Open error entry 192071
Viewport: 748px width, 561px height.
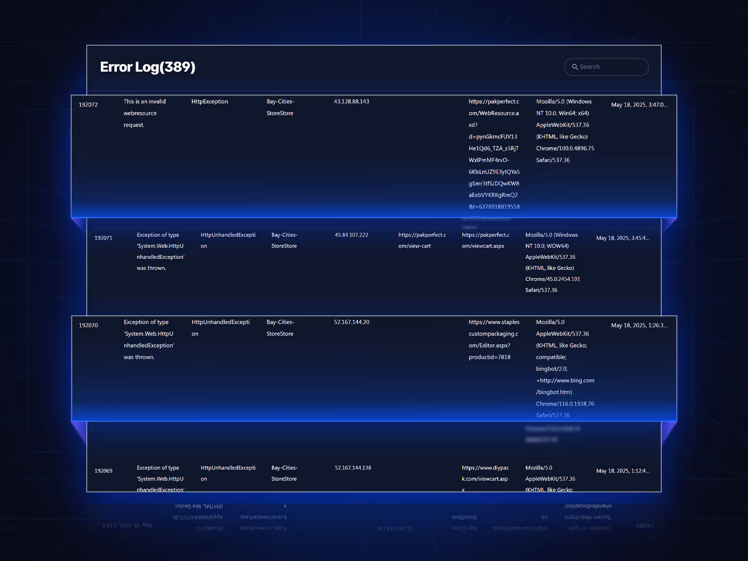[103, 238]
